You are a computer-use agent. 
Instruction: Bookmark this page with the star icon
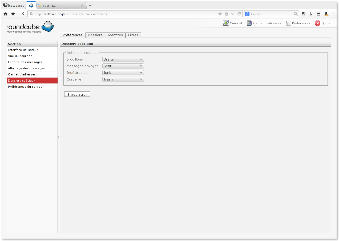pos(220,14)
